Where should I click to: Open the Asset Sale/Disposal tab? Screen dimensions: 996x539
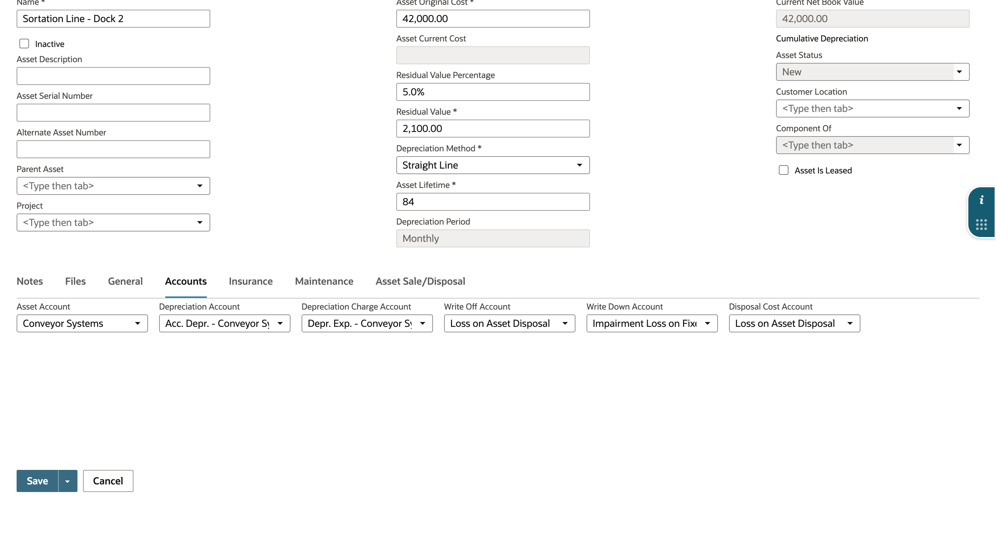coord(420,281)
